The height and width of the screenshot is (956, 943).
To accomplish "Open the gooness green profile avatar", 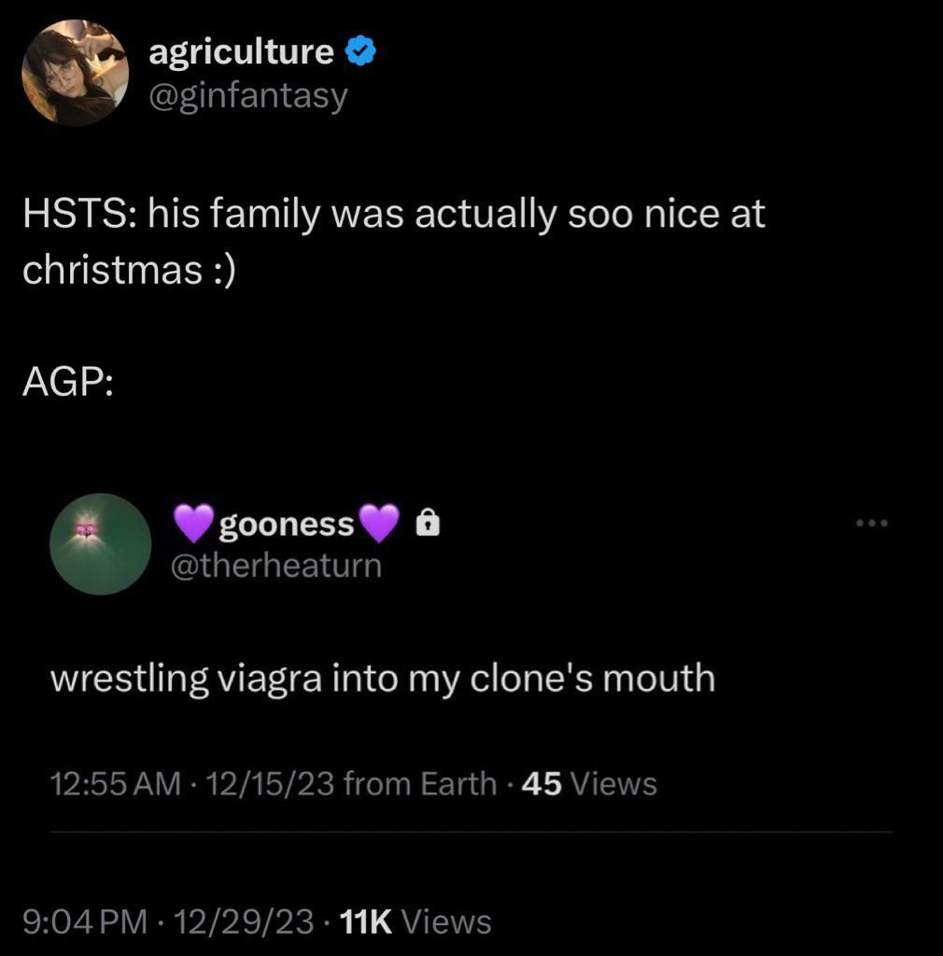I will 101,544.
